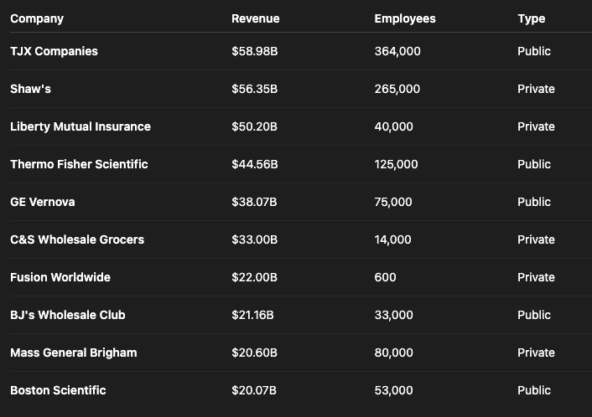
Task: Click the Employees column header
Action: (x=405, y=18)
